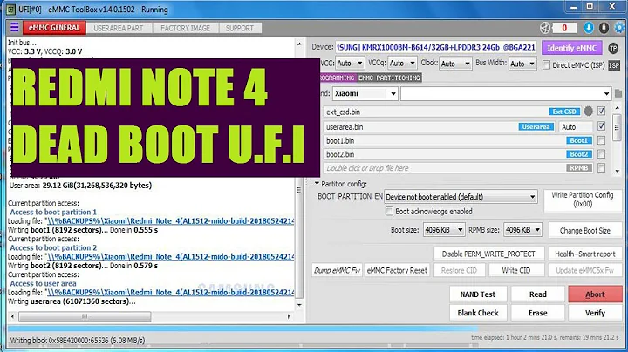The height and width of the screenshot is (352, 628).
Task: Check Boot acknowledge enabled
Action: point(389,211)
